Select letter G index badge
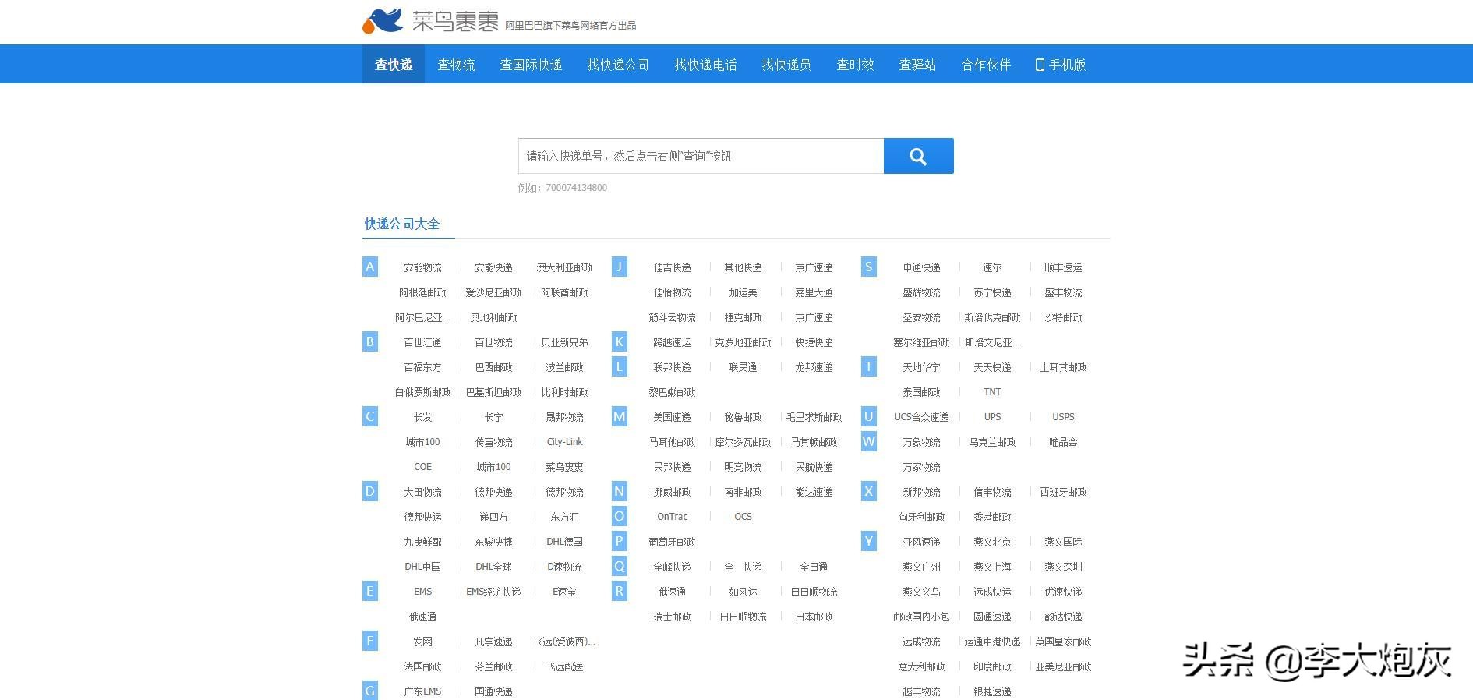Image resolution: width=1473 pixels, height=700 pixels. (370, 691)
